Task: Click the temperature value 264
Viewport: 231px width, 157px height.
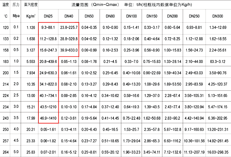Action: [x=6, y=152]
